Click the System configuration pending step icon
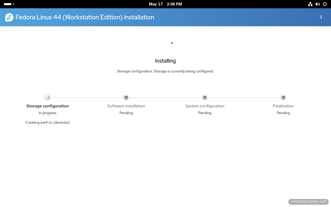The image size is (331, 207). tap(205, 98)
